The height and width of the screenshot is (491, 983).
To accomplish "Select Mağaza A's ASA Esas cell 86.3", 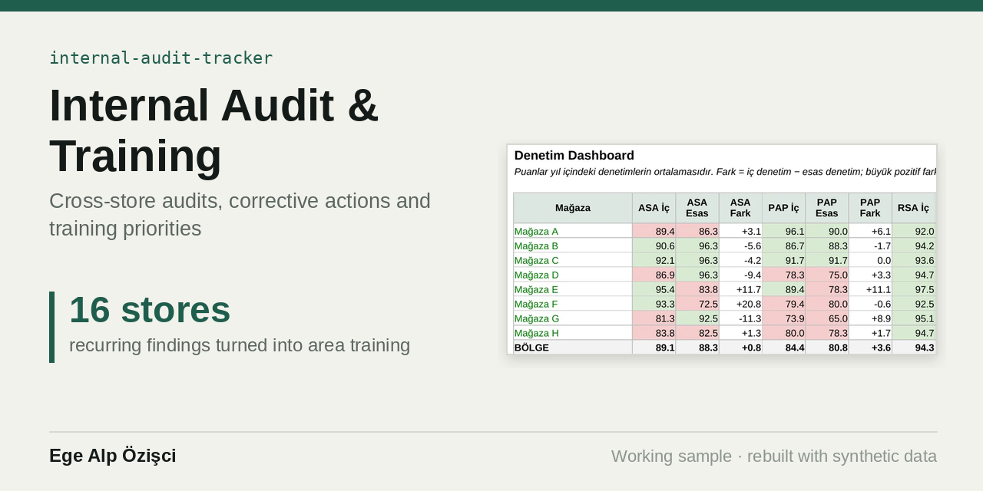I will point(697,232).
